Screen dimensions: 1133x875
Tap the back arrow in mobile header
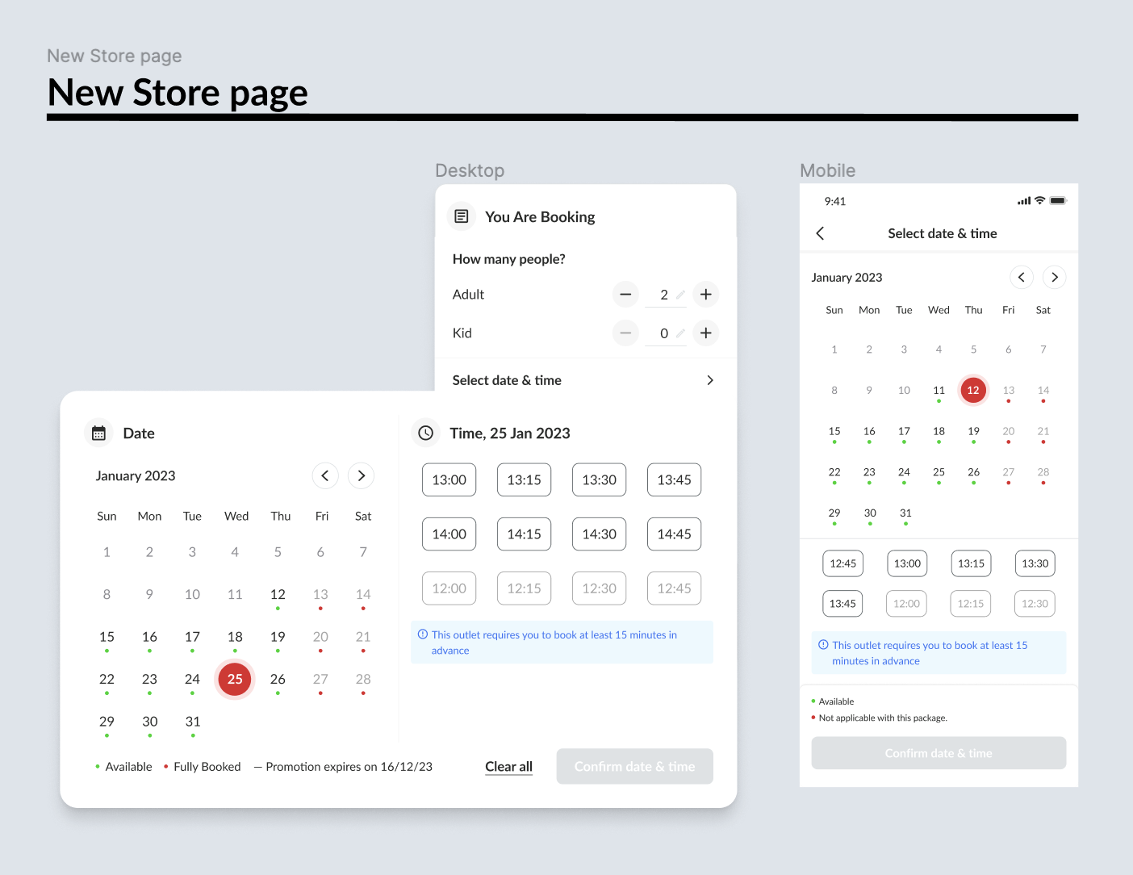coord(821,233)
